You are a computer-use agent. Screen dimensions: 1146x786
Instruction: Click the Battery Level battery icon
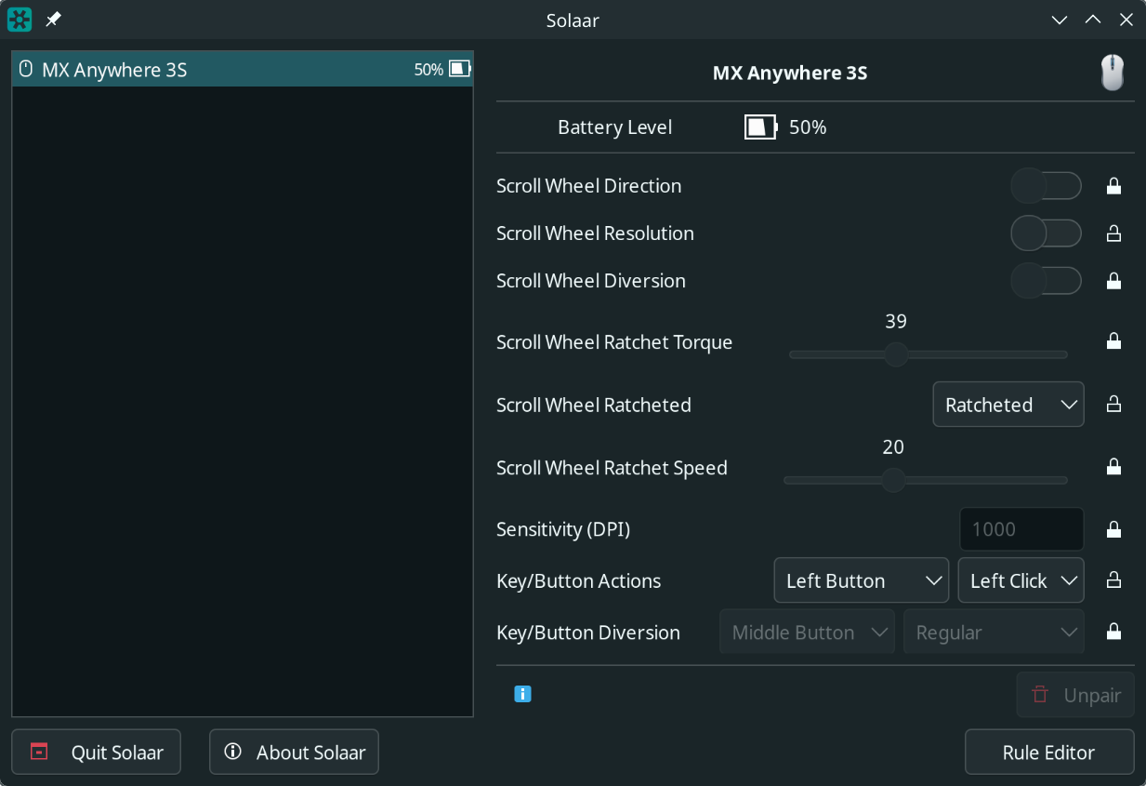[760, 127]
